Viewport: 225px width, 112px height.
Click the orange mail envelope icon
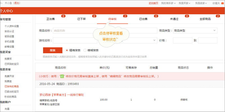click(222, 3)
